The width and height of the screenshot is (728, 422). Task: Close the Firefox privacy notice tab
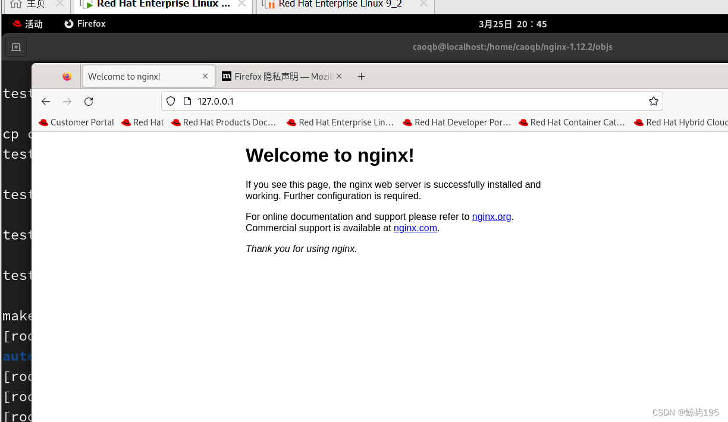[x=339, y=76]
